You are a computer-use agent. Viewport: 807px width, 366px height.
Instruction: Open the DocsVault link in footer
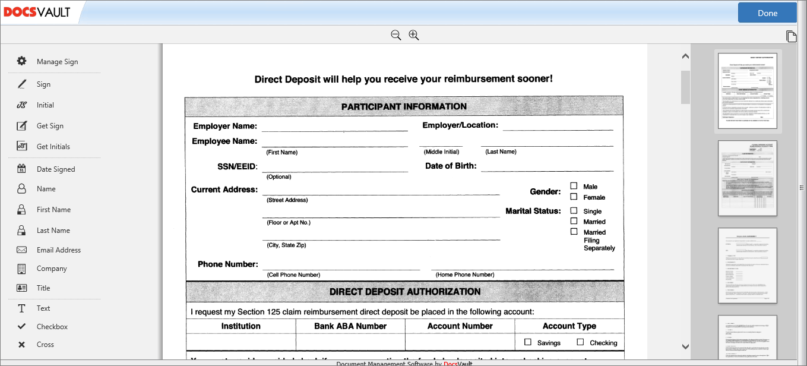coord(458,363)
